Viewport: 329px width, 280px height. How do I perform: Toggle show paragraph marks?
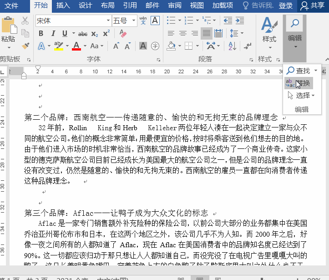[x=248, y=46]
